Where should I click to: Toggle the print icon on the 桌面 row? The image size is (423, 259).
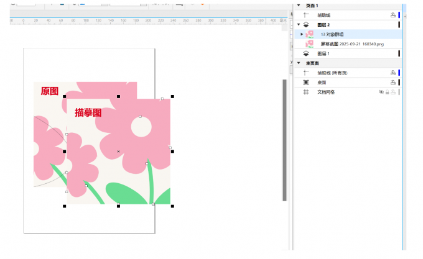coord(393,82)
